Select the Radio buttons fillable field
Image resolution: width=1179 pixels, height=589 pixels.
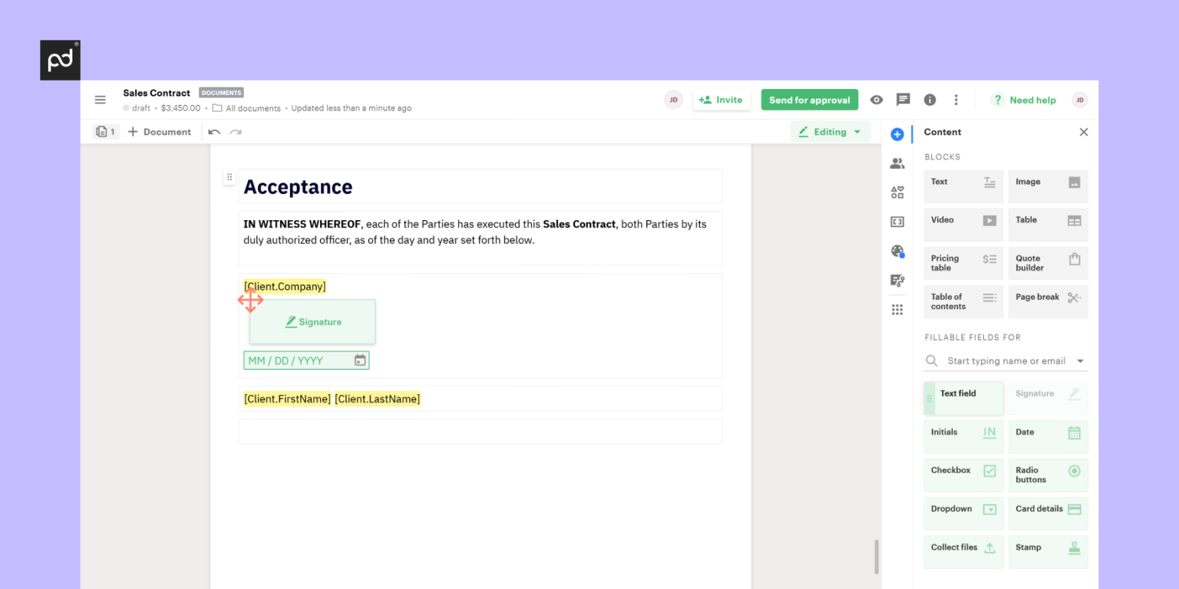tap(1048, 475)
